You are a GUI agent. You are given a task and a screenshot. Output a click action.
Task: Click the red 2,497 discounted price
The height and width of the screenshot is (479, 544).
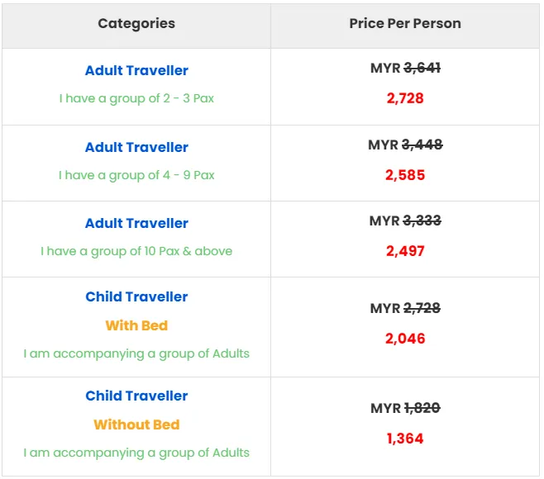point(405,251)
